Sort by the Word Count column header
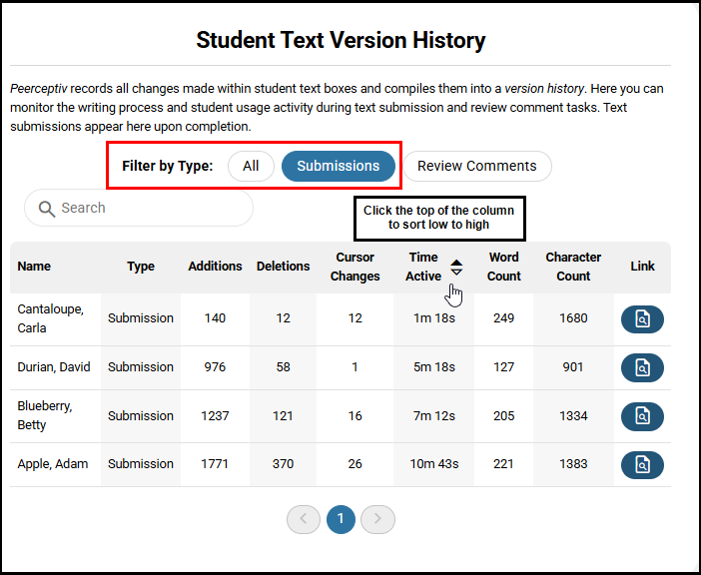Image resolution: width=701 pixels, height=575 pixels. point(504,267)
